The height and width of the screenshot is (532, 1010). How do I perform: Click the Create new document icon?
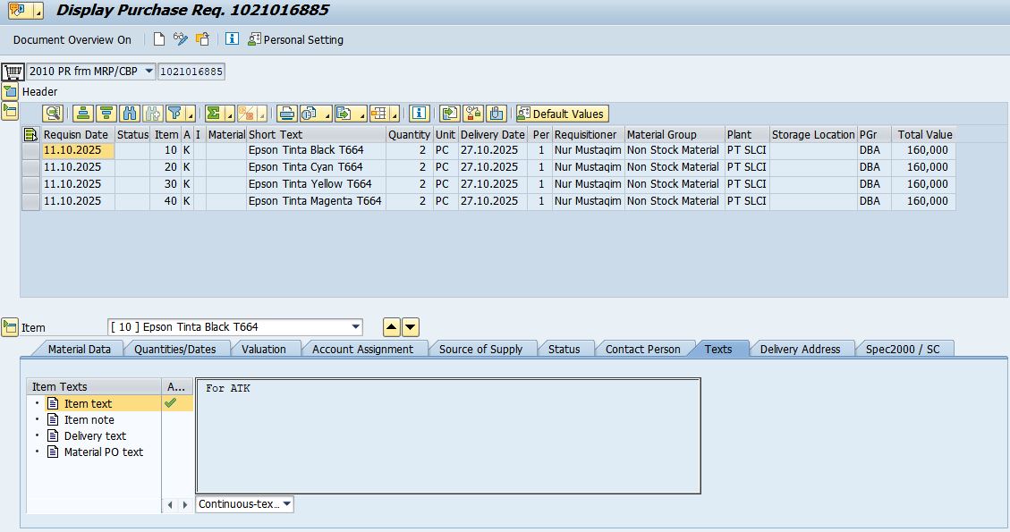tap(159, 39)
